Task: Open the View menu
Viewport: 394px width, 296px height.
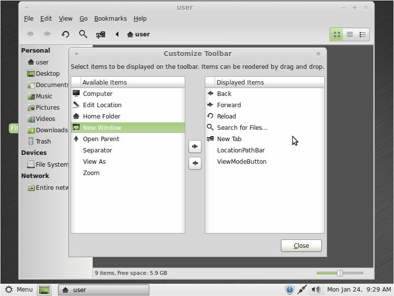Action: (65, 19)
